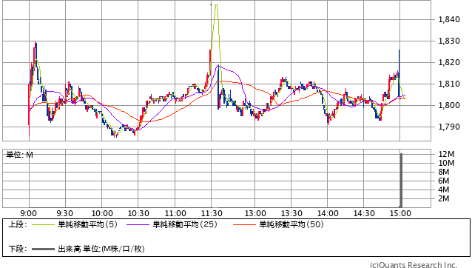The height and width of the screenshot is (268, 472).
Task: Click the orange legend line for 50-period average
Action: coord(244,224)
